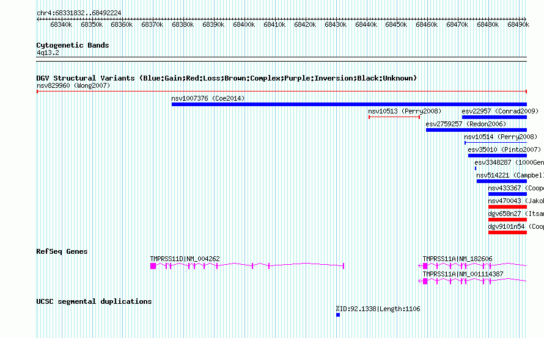Open the nsv10513 (Perry2008) variant label
Screen dimensions: 544x338
point(405,111)
